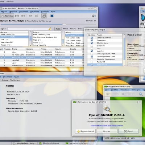The width and height of the screenshot is (145, 145).
Task: Enable the Jamendo plugin checkbox
Action: [x=92, y=46]
